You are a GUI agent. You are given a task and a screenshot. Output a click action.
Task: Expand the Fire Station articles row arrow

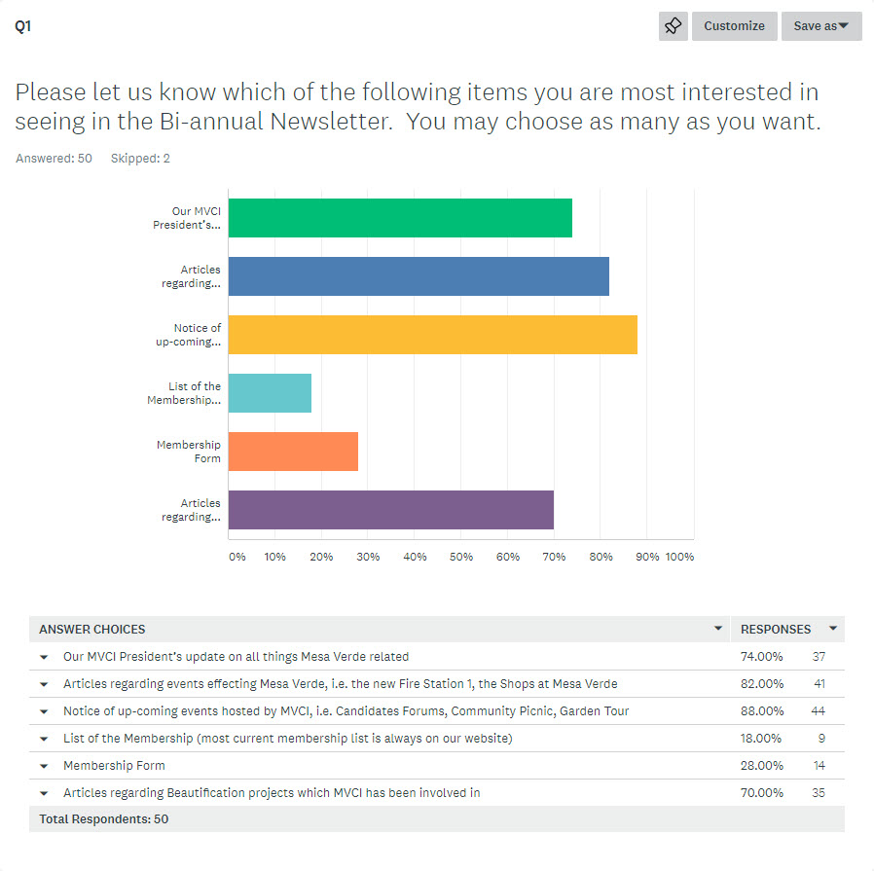click(44, 684)
